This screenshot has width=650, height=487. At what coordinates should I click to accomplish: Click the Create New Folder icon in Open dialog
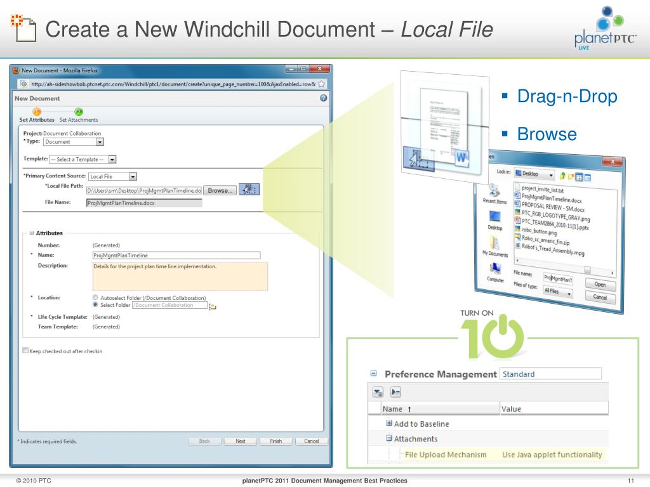[571, 176]
